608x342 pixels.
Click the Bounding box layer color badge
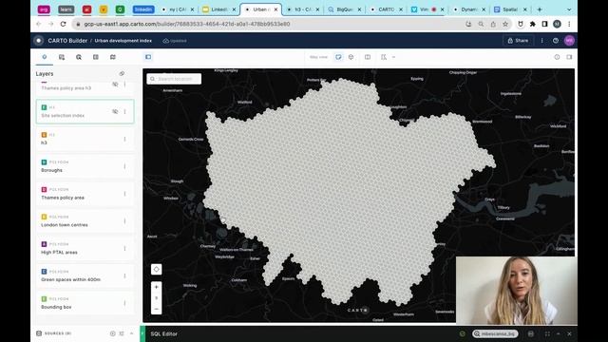(x=44, y=299)
